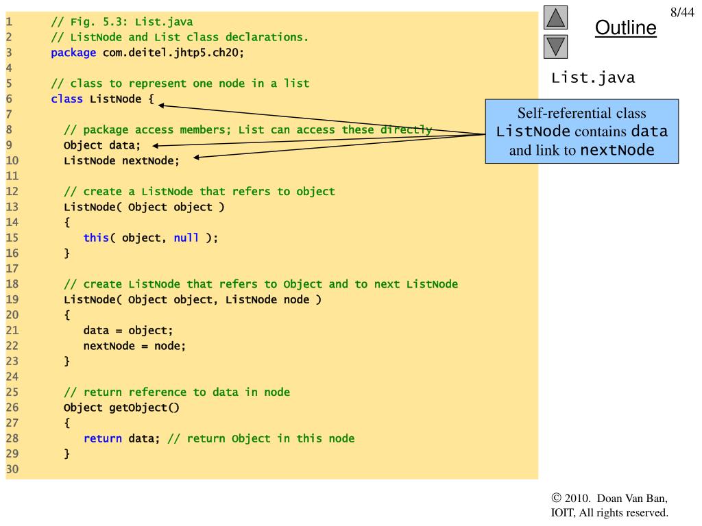Screen dimensions: 702x526
Task: Click the List.java file label
Action: click(593, 78)
